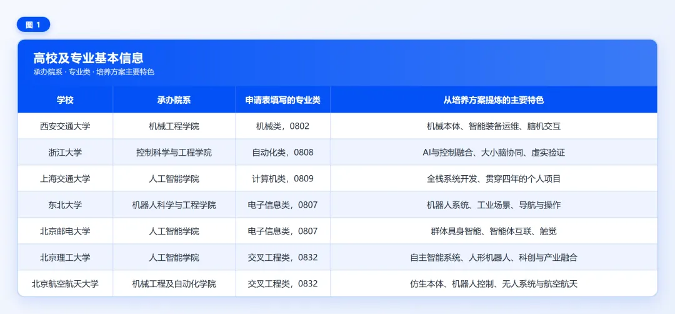
Task: Click '交叉工程类，0832' in the 北京航空航天大学 row
Action: tap(283, 284)
